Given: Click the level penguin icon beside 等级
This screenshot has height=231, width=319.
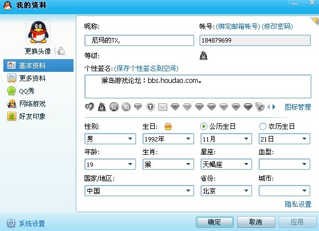Looking at the screenshot, I should 203,55.
